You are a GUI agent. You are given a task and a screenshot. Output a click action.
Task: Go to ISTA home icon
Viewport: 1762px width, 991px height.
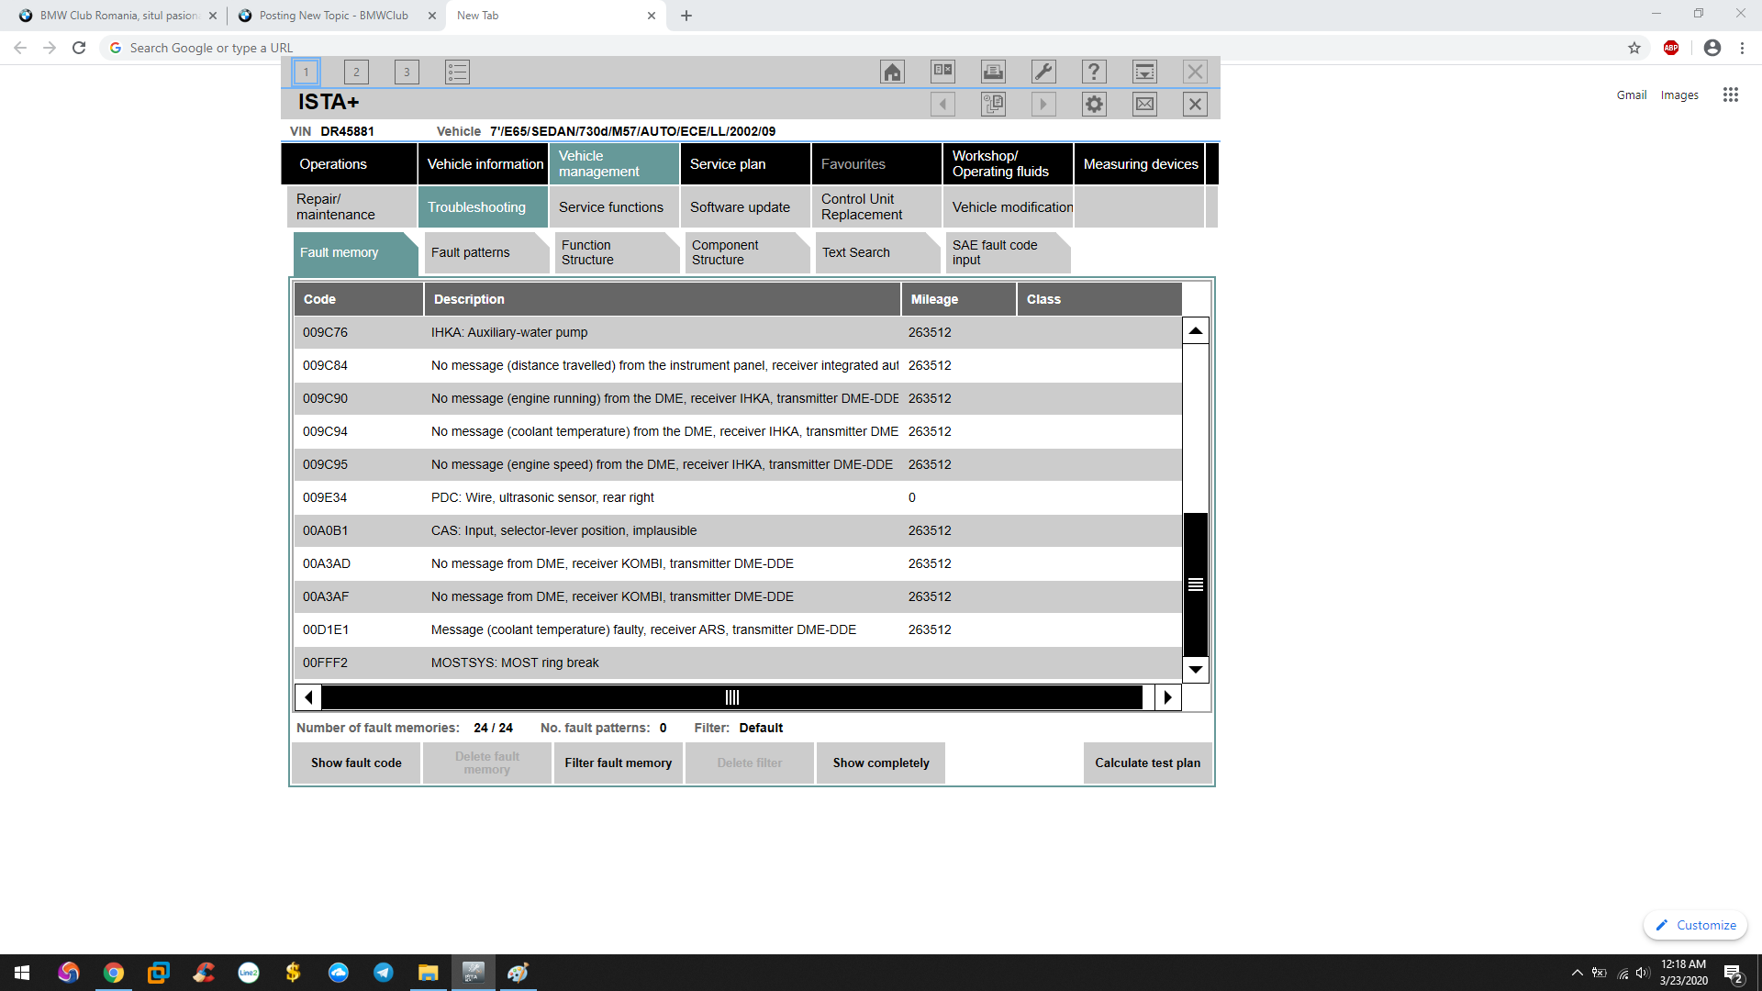(x=892, y=72)
